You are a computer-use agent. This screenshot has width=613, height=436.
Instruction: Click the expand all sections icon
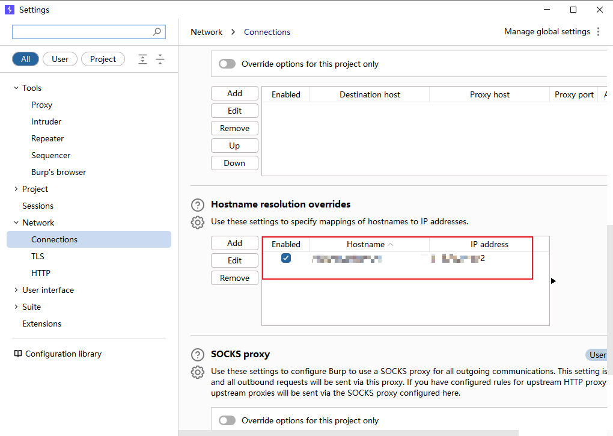coord(142,59)
